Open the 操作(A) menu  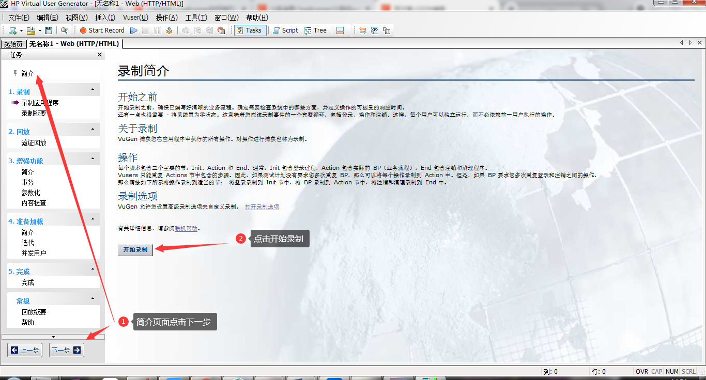pos(166,18)
